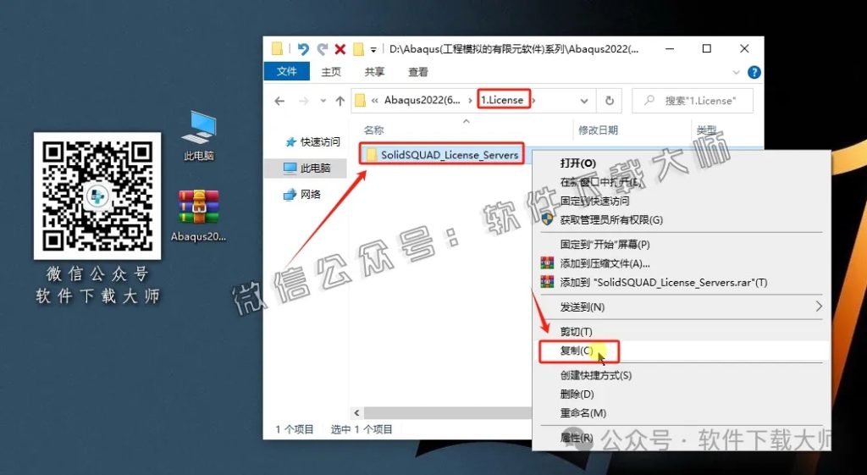867x475 pixels.
Task: Open the 文件 ribbon tab
Action: click(286, 72)
